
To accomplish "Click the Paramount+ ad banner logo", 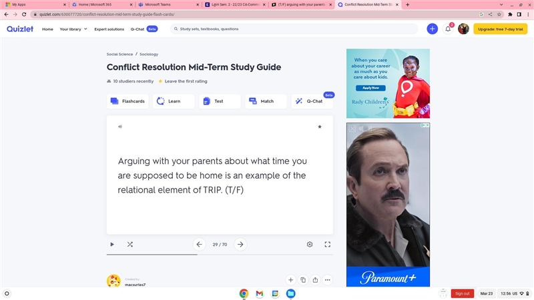I will [x=388, y=277].
